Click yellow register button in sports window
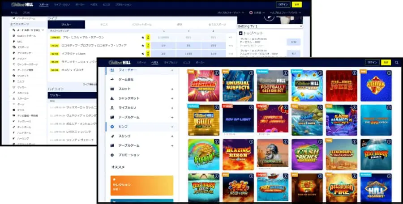This screenshot has width=403, height=204. point(297,4)
